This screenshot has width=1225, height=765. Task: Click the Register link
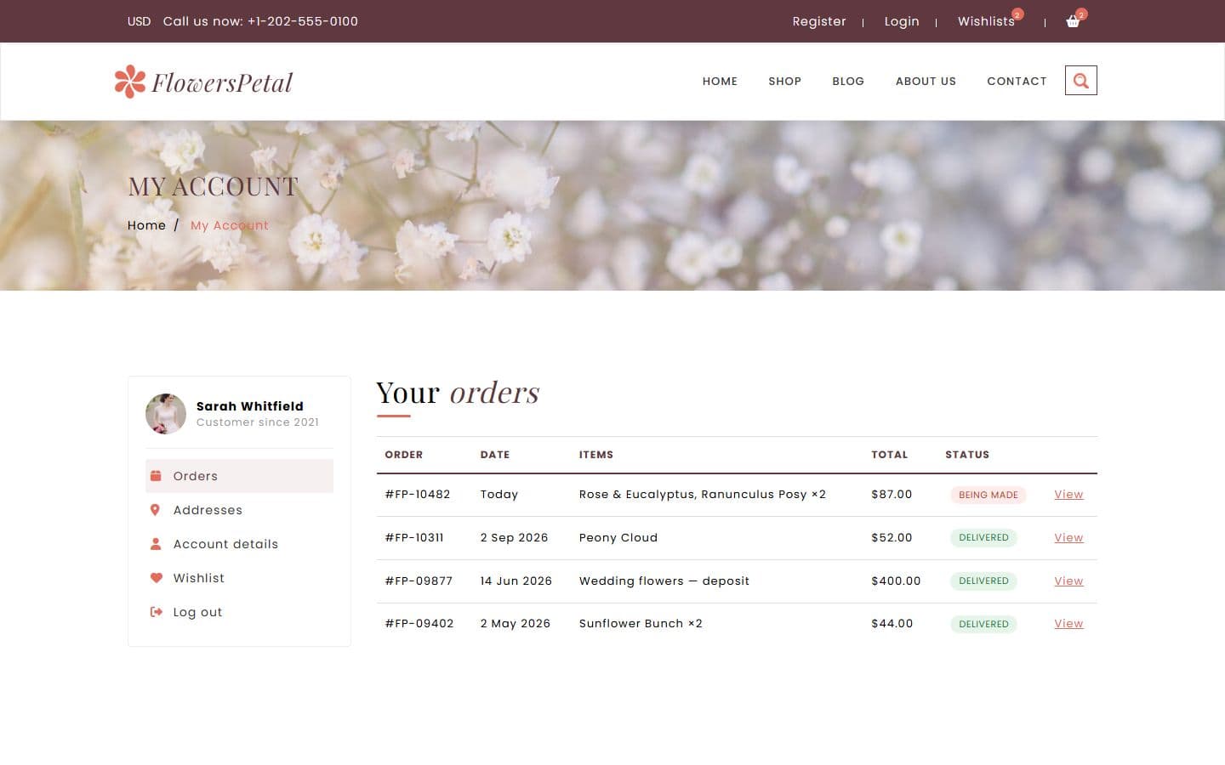[x=819, y=21]
